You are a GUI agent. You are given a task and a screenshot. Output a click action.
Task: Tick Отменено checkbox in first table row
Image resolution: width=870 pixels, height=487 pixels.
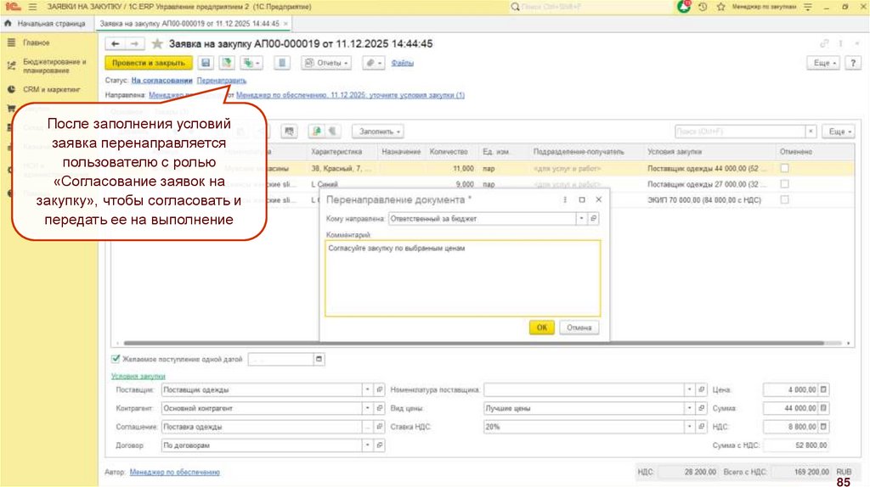click(784, 168)
